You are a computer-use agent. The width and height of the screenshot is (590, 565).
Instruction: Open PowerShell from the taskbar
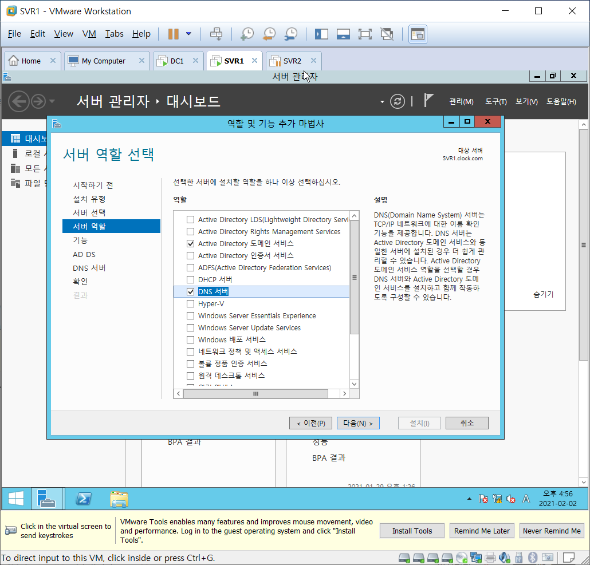coord(84,499)
